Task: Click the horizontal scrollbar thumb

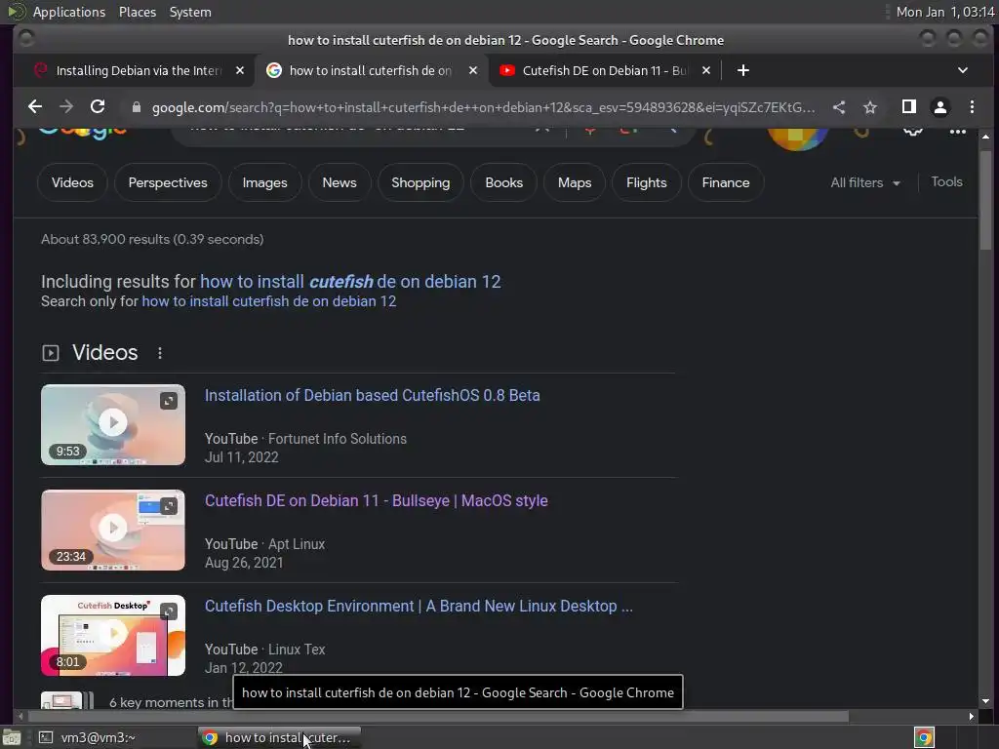Action: (440, 717)
